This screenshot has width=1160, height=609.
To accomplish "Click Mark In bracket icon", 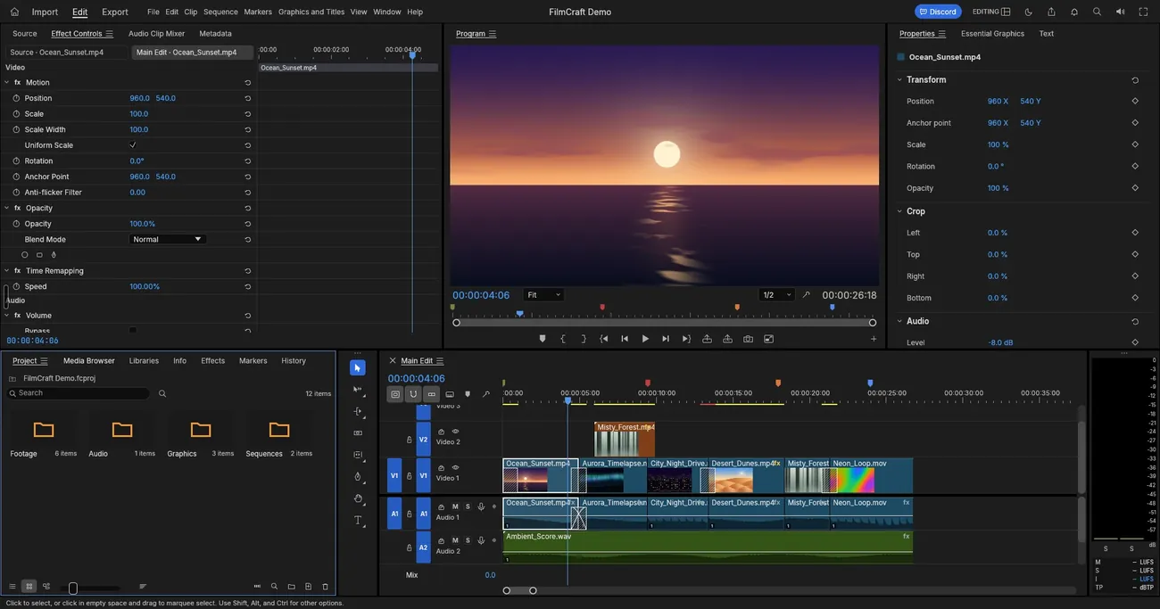I will [x=563, y=339].
